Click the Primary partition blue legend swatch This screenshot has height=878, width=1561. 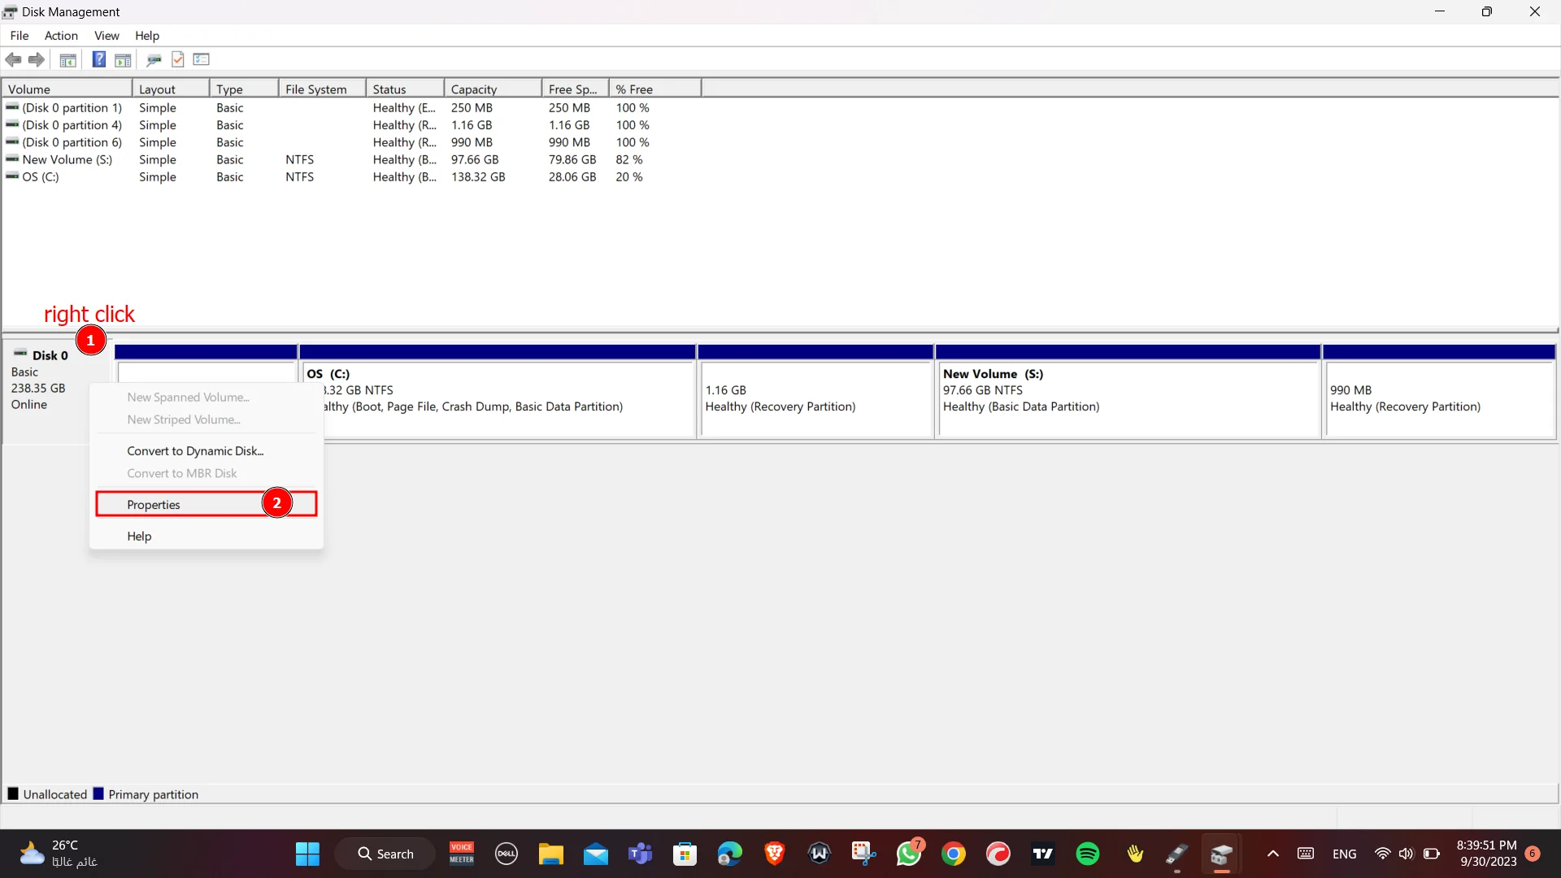(98, 793)
